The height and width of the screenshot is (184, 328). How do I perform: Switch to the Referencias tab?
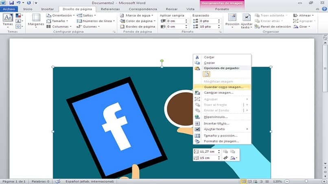pyautogui.click(x=110, y=9)
